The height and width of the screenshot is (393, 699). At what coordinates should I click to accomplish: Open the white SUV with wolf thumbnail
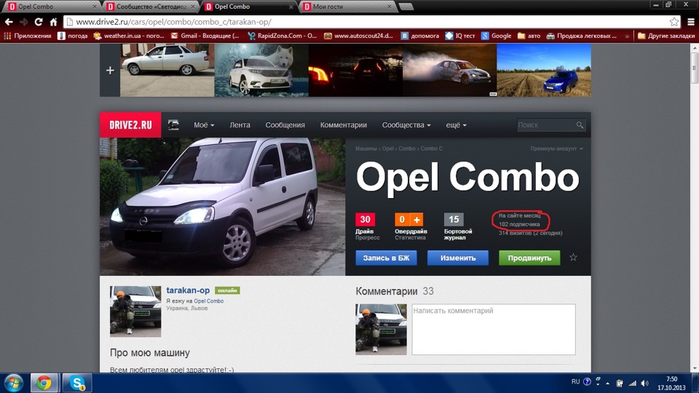[x=261, y=70]
